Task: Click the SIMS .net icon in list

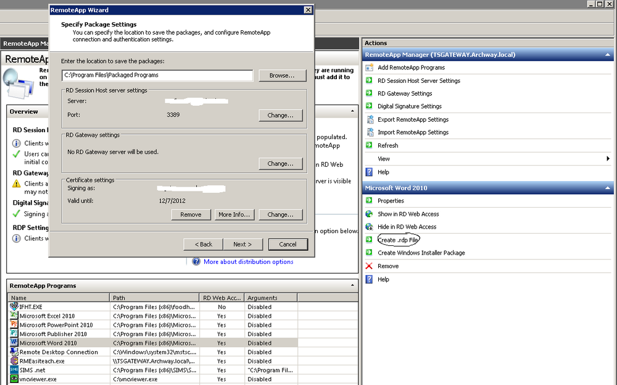Action: click(14, 370)
